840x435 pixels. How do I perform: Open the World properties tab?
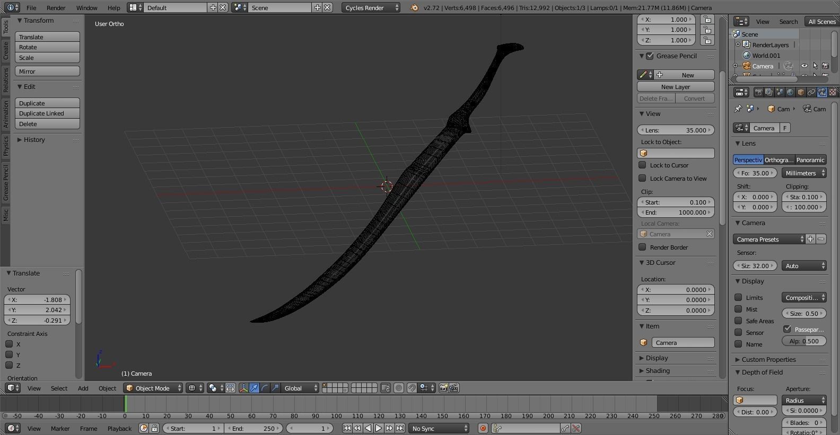tap(790, 92)
